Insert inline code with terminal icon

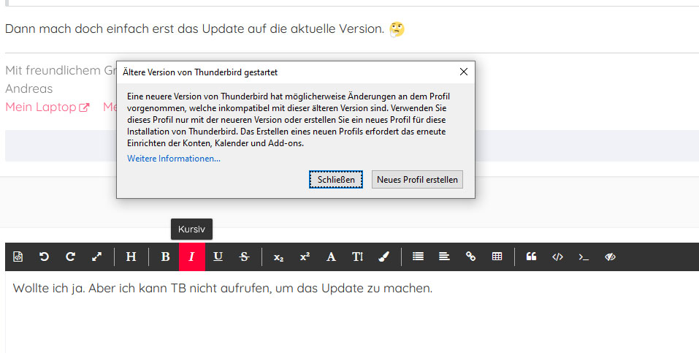tap(584, 257)
